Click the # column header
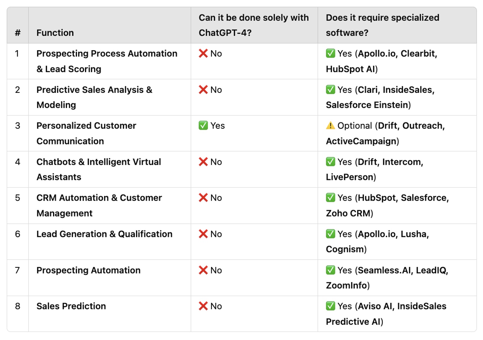483x340 pixels. click(x=18, y=33)
